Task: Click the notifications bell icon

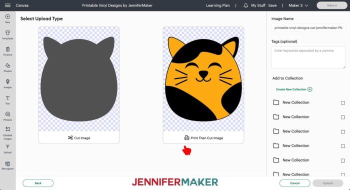Action: tap(245, 5)
